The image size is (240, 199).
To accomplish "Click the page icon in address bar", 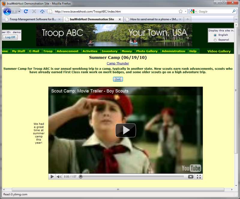I will [51, 11].
